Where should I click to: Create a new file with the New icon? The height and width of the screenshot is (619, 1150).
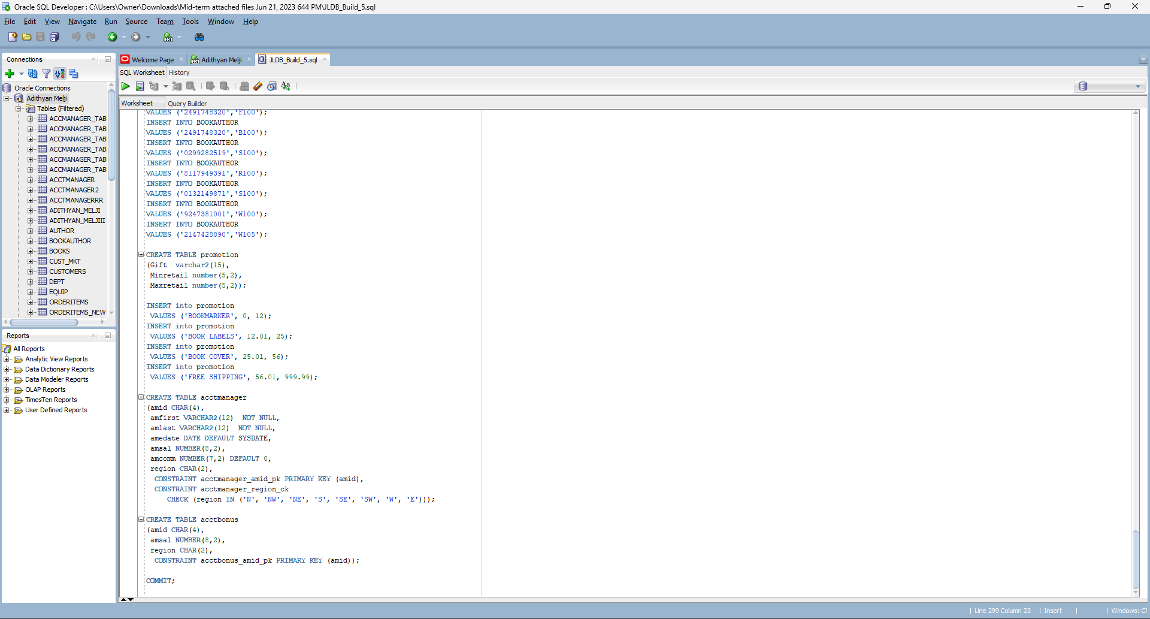coord(12,37)
